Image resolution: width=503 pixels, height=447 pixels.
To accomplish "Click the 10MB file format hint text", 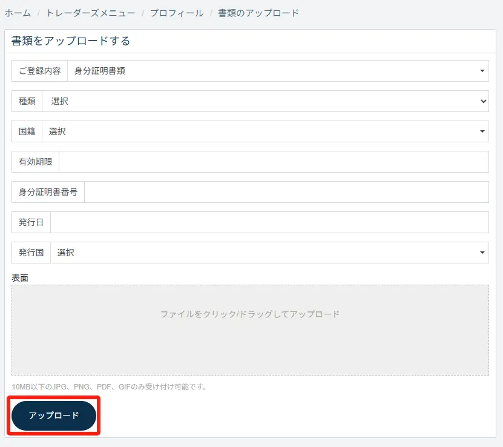I will point(109,386).
